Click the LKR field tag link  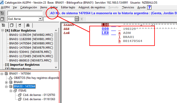(105, 33)
